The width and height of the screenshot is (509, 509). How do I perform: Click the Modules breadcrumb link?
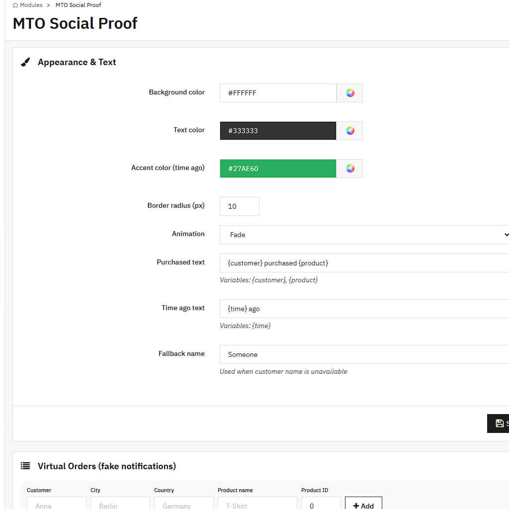(31, 5)
